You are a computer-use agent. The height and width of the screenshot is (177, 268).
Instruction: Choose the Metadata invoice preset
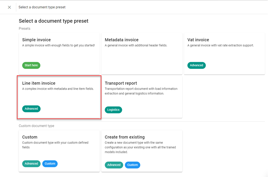[x=142, y=54]
